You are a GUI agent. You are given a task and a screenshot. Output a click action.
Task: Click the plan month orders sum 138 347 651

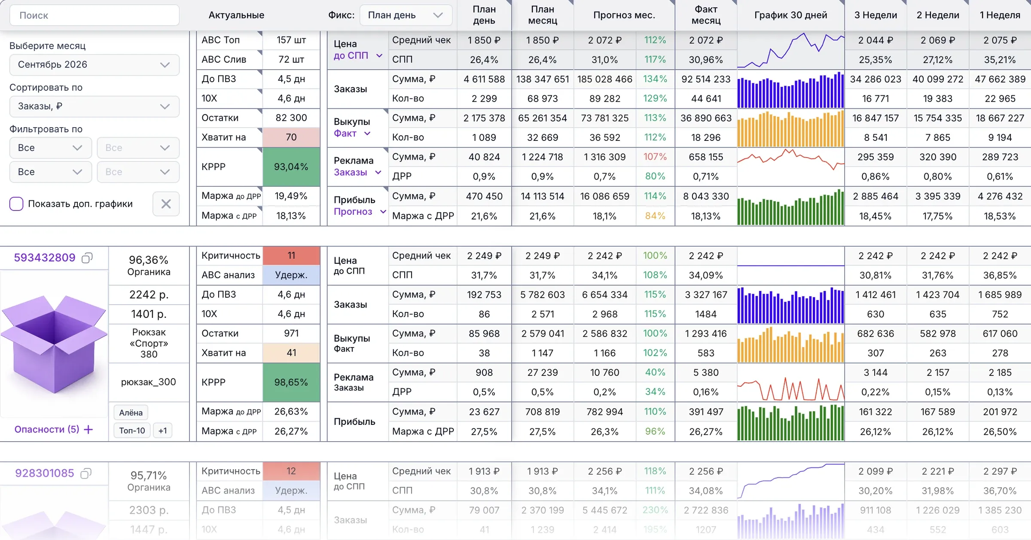coord(543,79)
